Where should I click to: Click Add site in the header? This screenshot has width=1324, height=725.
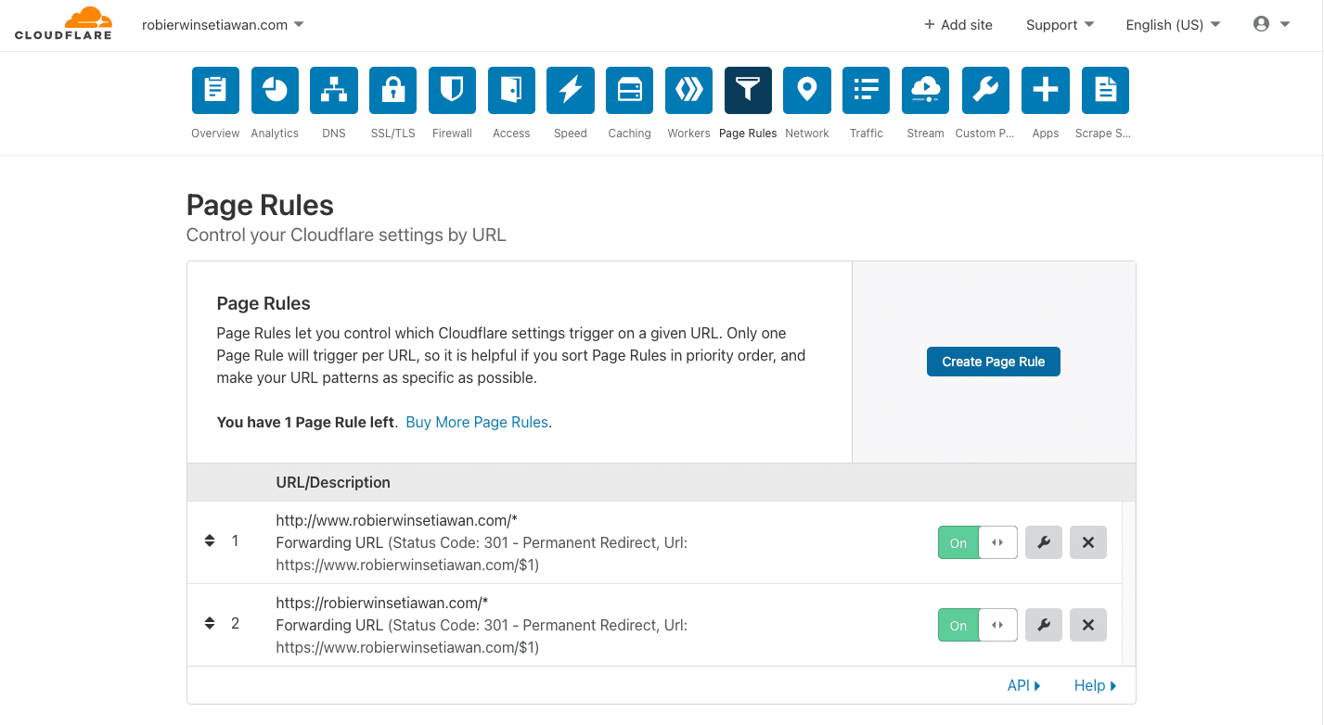tap(958, 25)
